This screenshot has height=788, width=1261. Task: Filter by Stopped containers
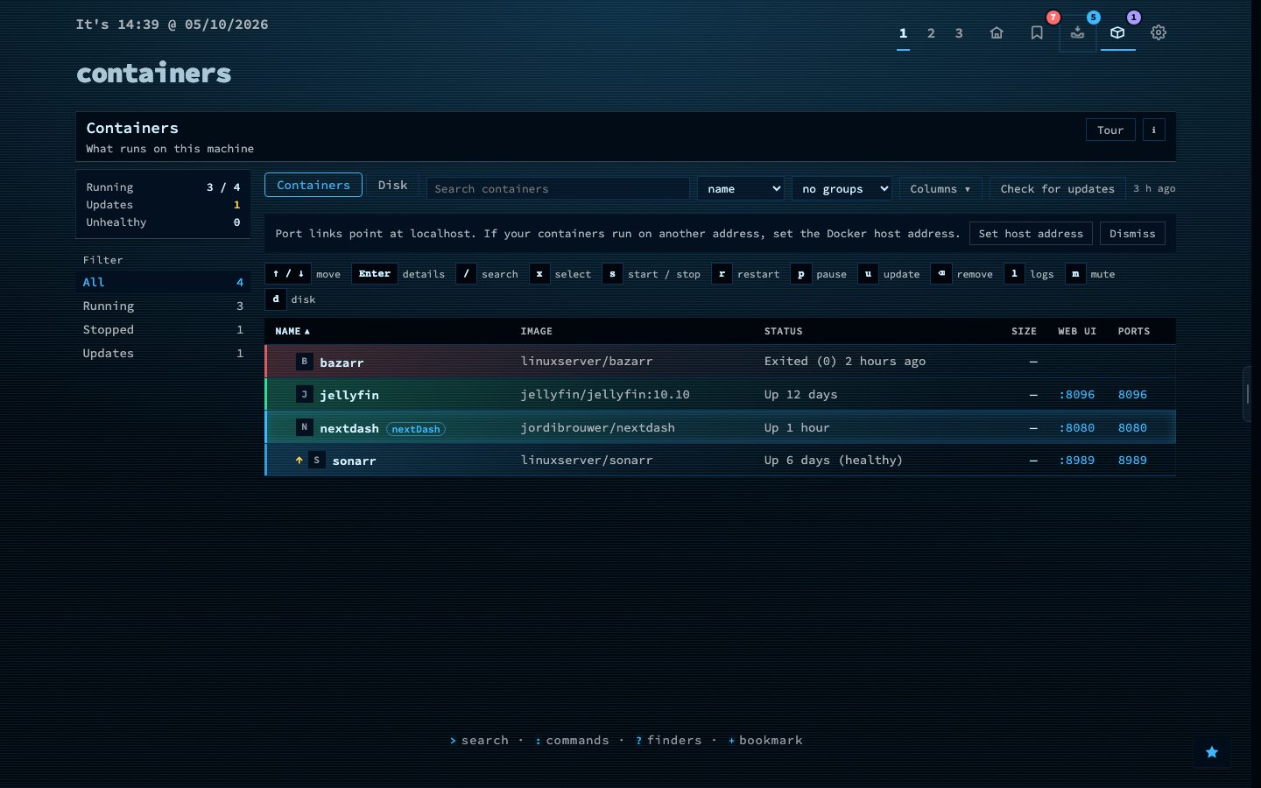coord(163,330)
